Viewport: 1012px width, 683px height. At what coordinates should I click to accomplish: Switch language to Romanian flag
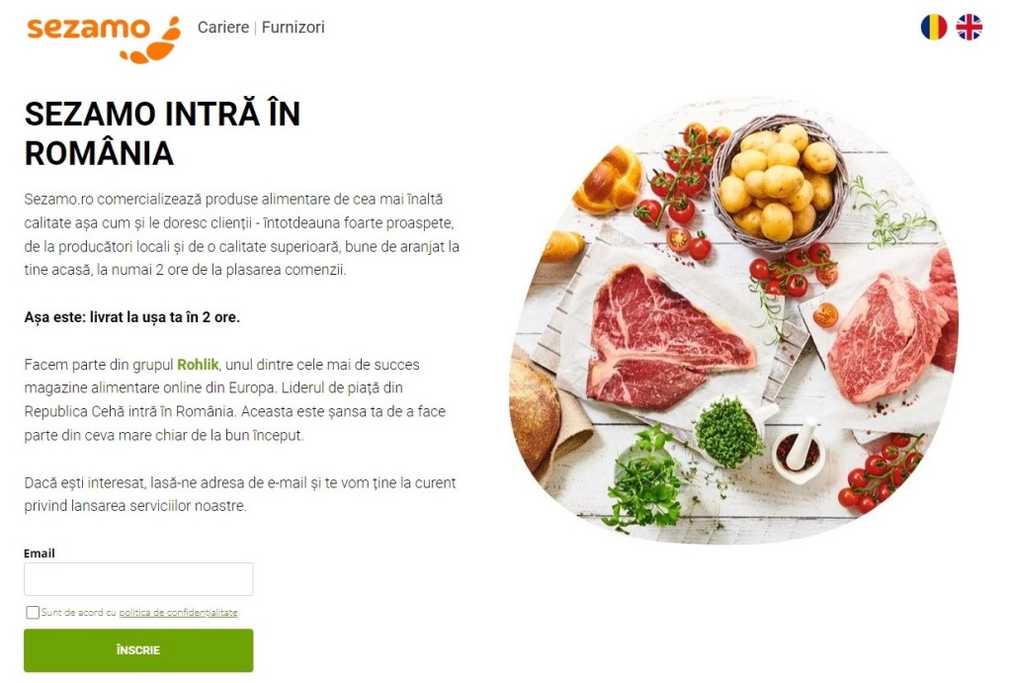coord(933,27)
